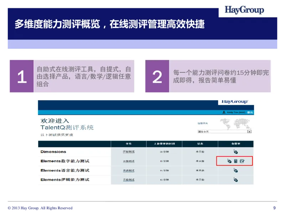The width and height of the screenshot is (285, 214).
Task: Click 登出 to log out of the portal
Action: 249,112
